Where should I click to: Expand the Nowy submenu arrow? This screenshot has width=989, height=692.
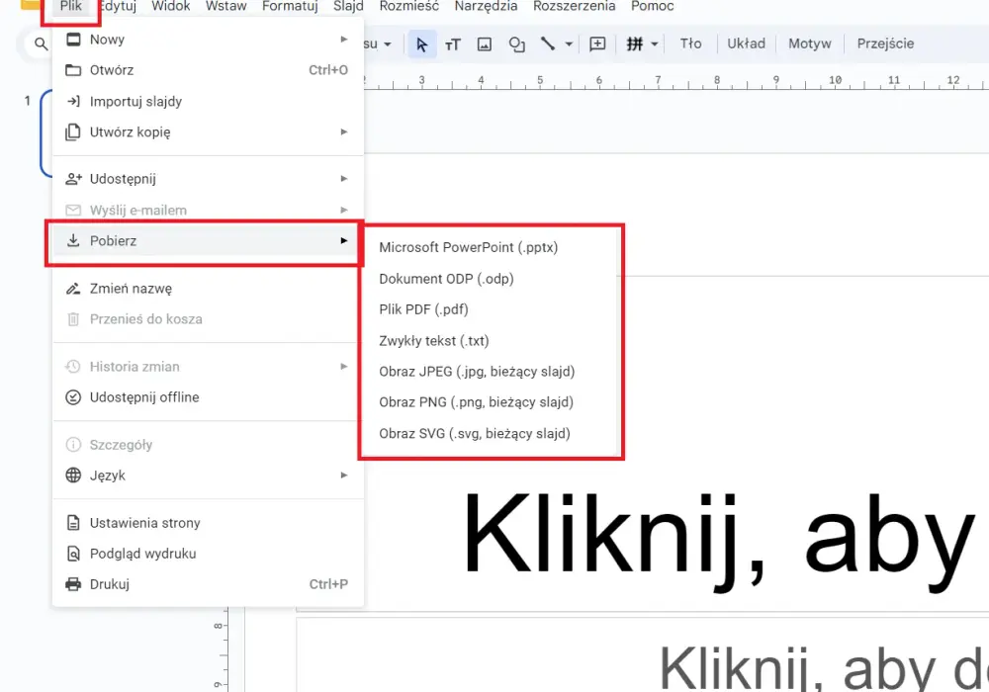pyautogui.click(x=344, y=40)
